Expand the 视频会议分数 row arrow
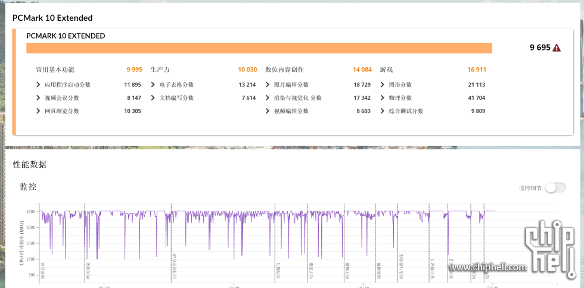 (39, 98)
